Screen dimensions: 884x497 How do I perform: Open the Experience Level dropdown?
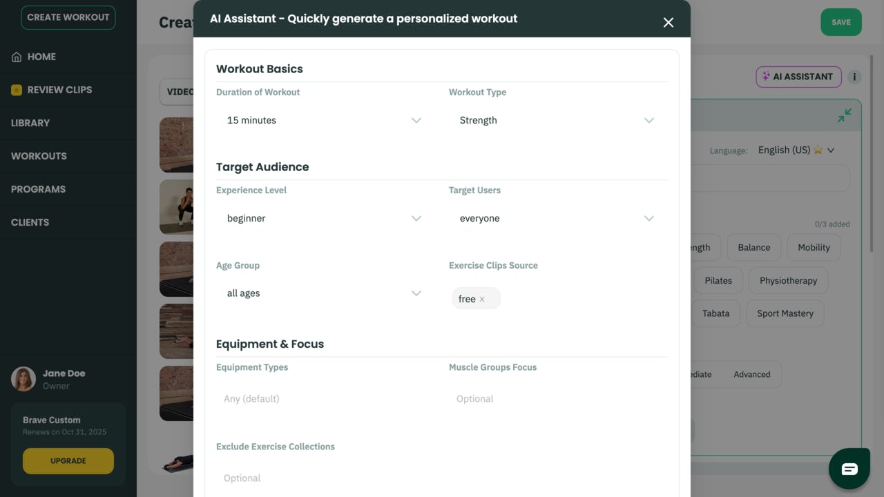(x=323, y=218)
